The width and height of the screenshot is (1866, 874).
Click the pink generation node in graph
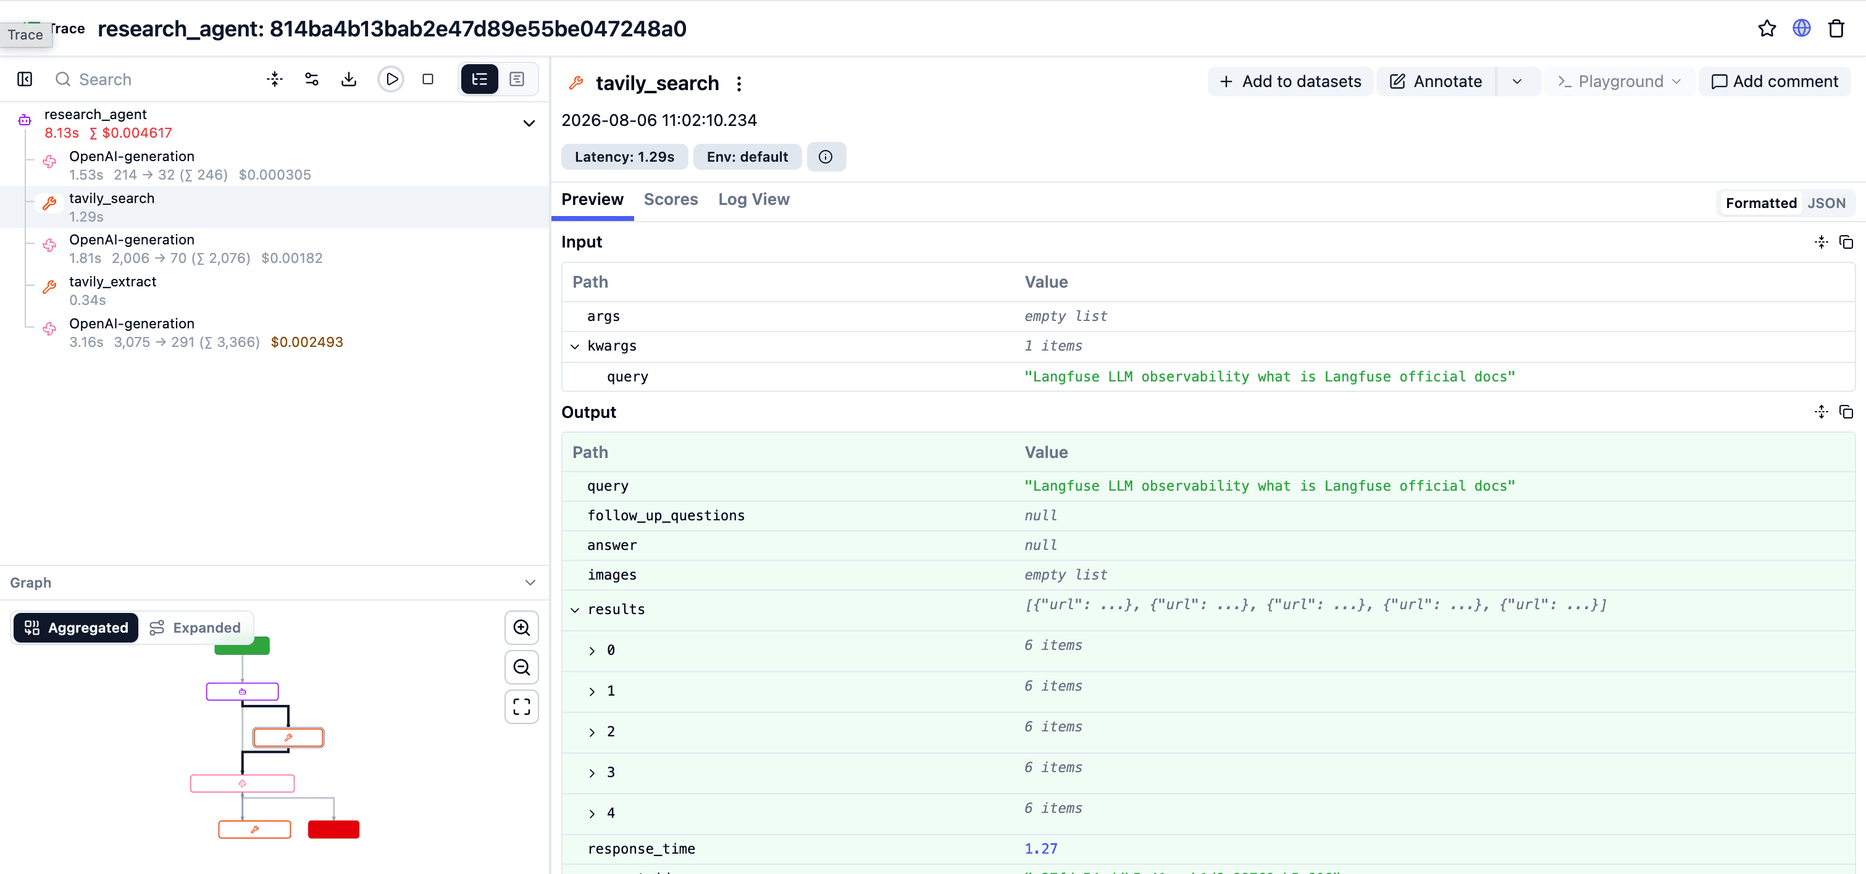click(243, 783)
